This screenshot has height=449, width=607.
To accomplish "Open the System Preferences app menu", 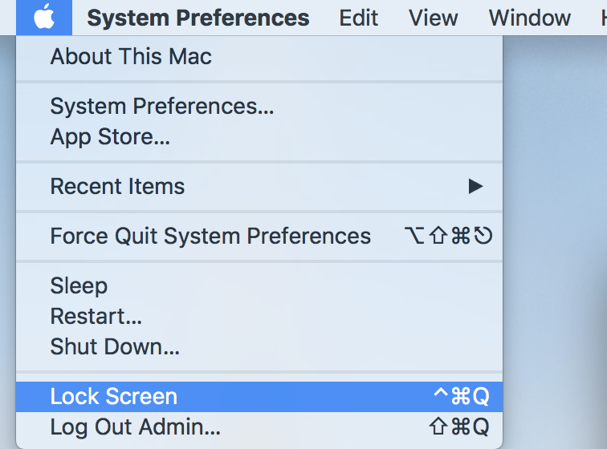I will [198, 18].
